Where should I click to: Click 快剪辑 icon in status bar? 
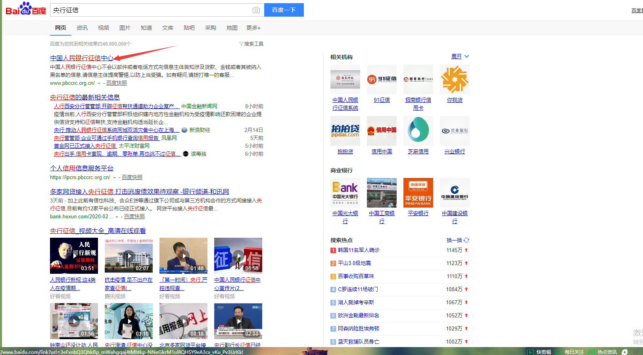[x=530, y=352]
